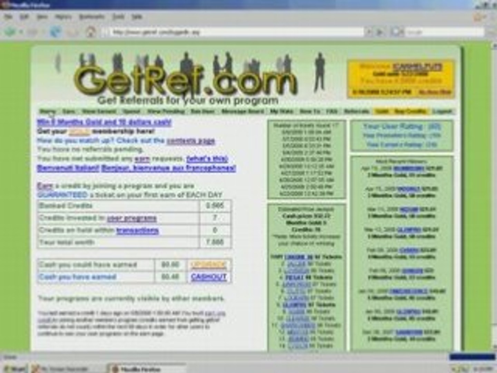Open the Referrals navigation item
Viewport: 497px width, 373px height.
click(x=357, y=111)
